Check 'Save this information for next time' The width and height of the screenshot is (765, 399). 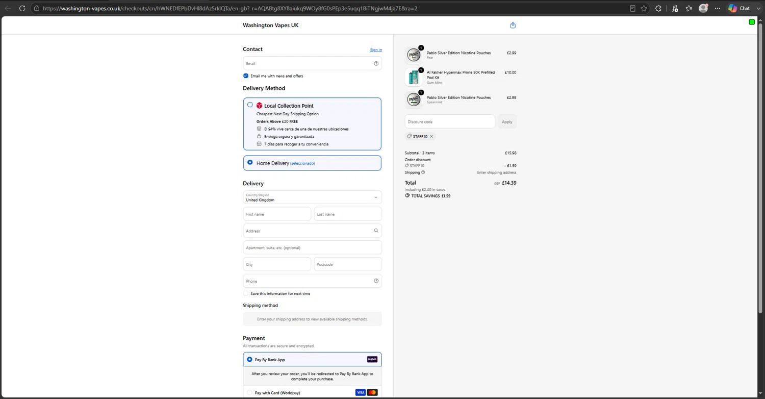click(246, 293)
